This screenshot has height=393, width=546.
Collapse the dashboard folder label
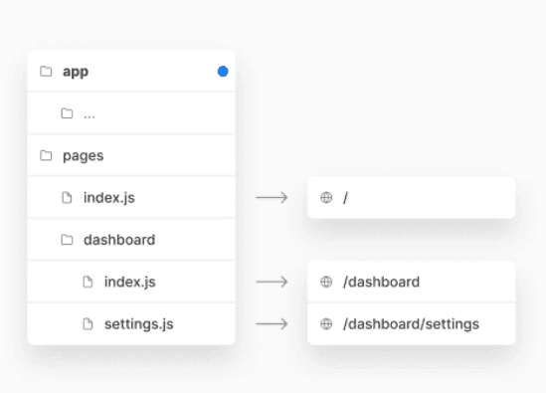click(x=119, y=240)
